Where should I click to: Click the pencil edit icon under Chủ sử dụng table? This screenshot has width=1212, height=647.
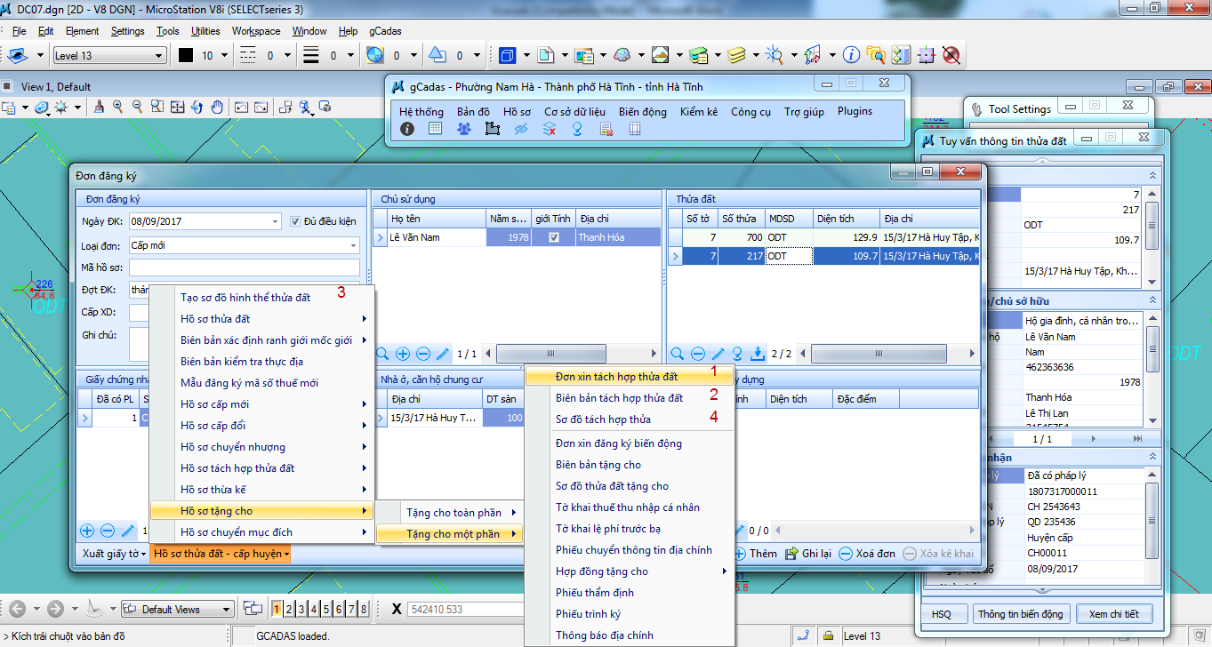(443, 354)
